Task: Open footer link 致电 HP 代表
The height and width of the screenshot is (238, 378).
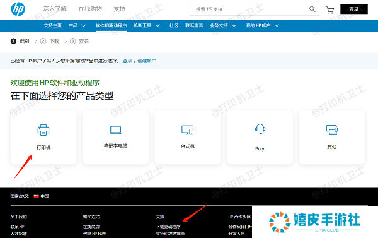Action: pyautogui.click(x=94, y=234)
